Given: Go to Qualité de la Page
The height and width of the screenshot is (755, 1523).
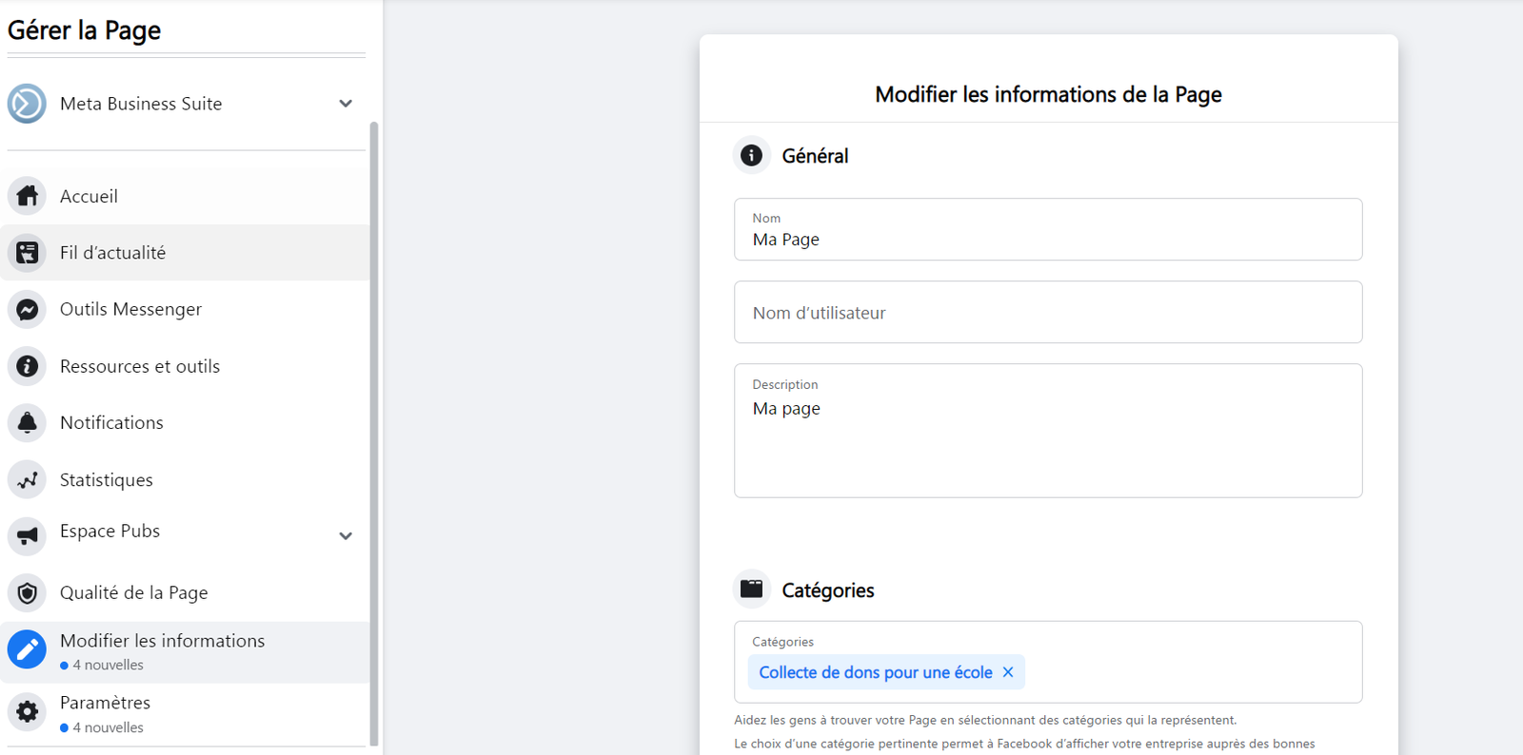Looking at the screenshot, I should tap(133, 593).
